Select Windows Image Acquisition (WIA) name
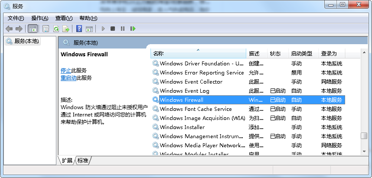The width and height of the screenshot is (372, 178). [202, 118]
